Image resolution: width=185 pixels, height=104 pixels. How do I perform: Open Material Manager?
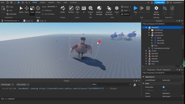99,10
